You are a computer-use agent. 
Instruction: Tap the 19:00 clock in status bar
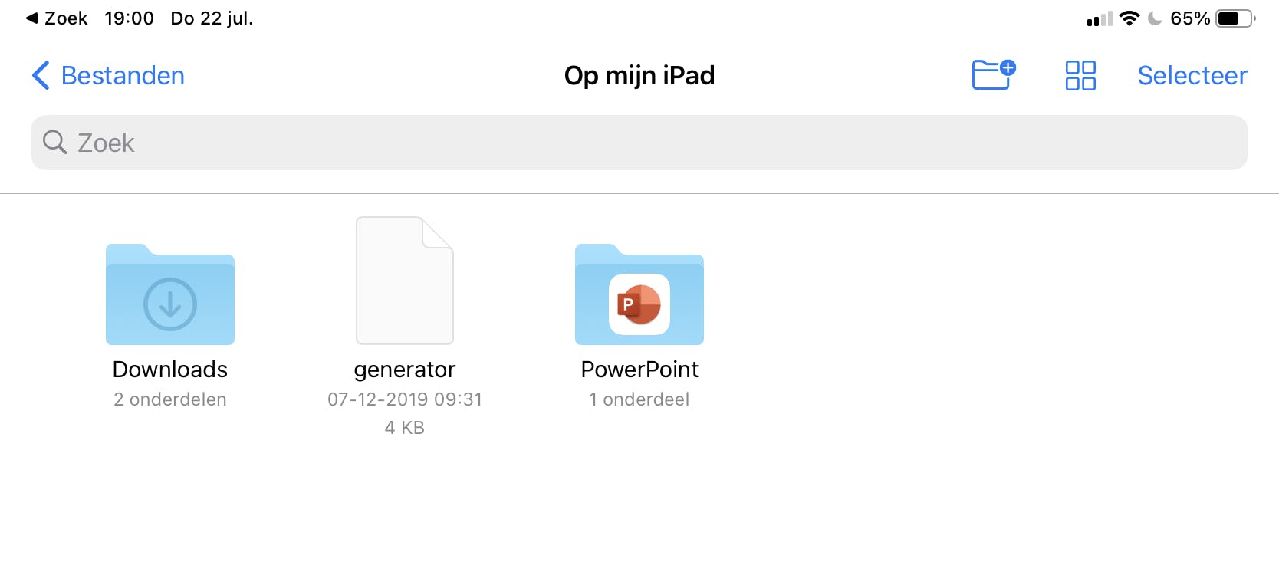coord(129,18)
